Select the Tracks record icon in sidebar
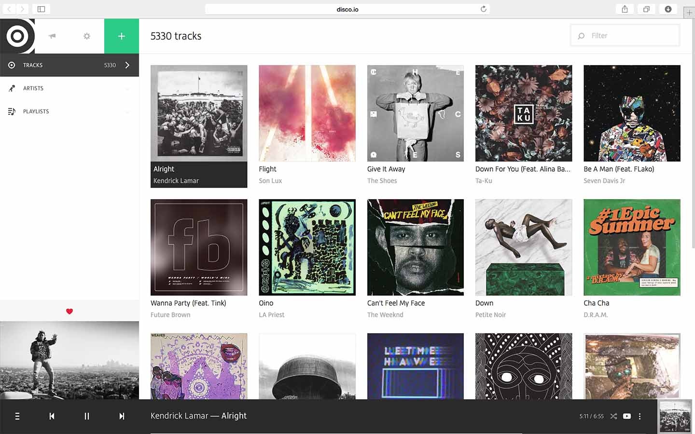 point(11,65)
